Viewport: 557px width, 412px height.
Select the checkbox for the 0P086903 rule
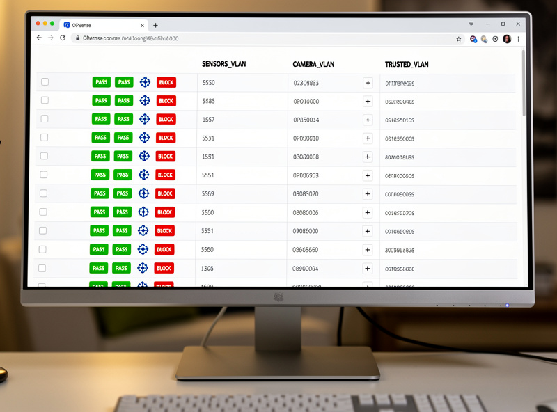click(44, 175)
